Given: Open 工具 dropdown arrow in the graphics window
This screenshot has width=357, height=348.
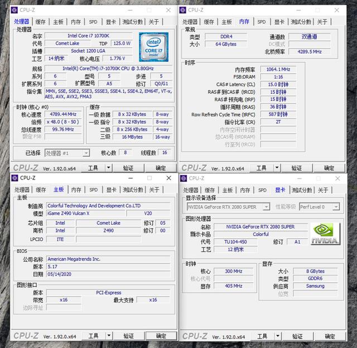Looking at the screenshot, I should click(278, 336).
